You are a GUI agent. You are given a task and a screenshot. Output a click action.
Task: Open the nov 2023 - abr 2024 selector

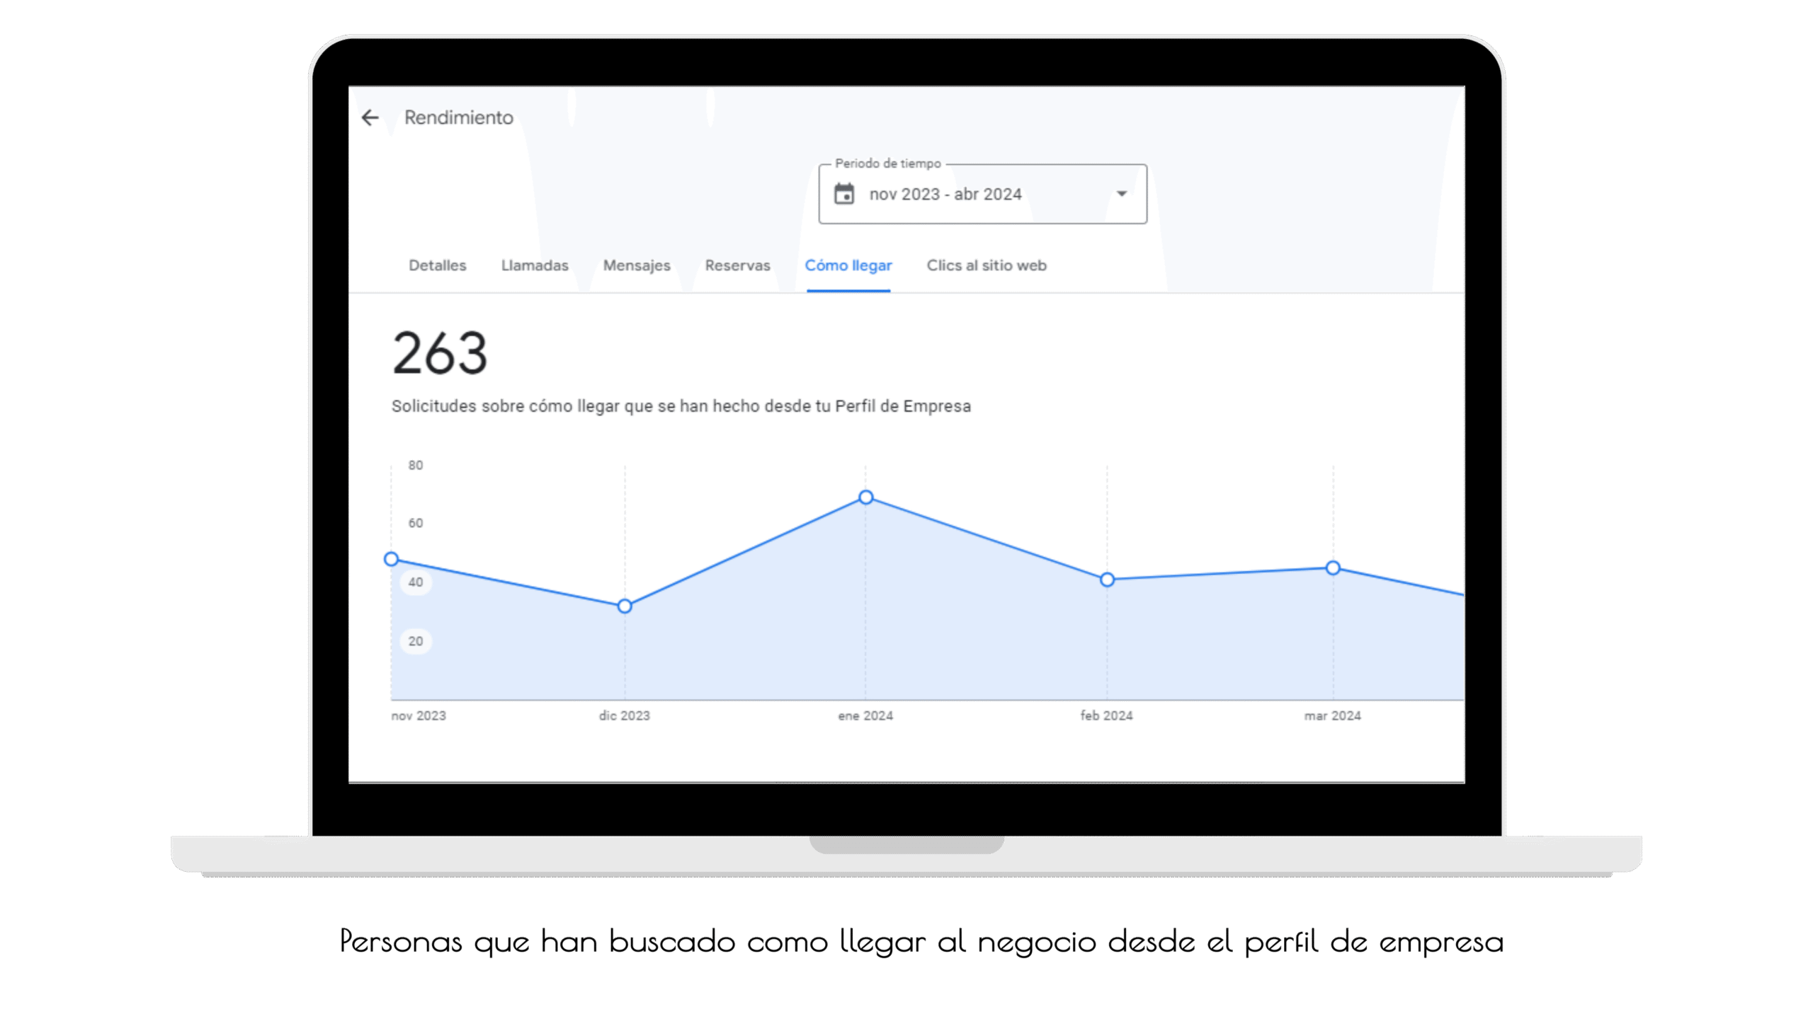(945, 194)
